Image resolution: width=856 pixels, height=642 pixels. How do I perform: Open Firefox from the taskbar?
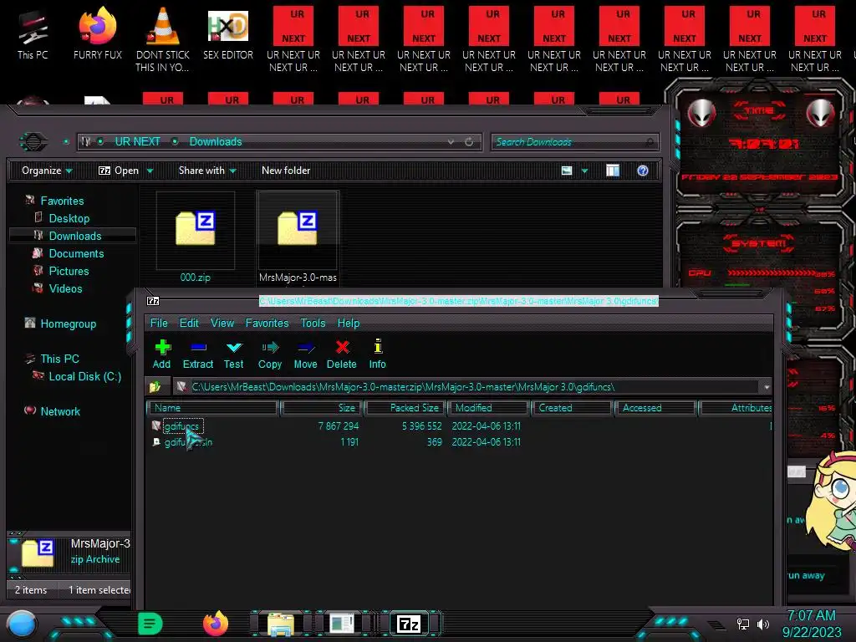(x=216, y=623)
